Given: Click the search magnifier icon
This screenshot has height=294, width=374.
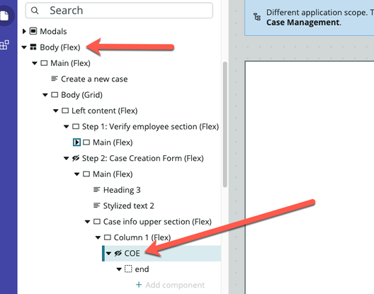Looking at the screenshot, I should click(35, 11).
